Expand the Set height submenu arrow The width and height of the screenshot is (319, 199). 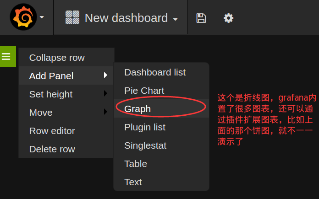pos(105,94)
